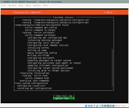Click the 'curtin command curthooks' log line
The width and height of the screenshot is (129, 108).
(x=40, y=35)
